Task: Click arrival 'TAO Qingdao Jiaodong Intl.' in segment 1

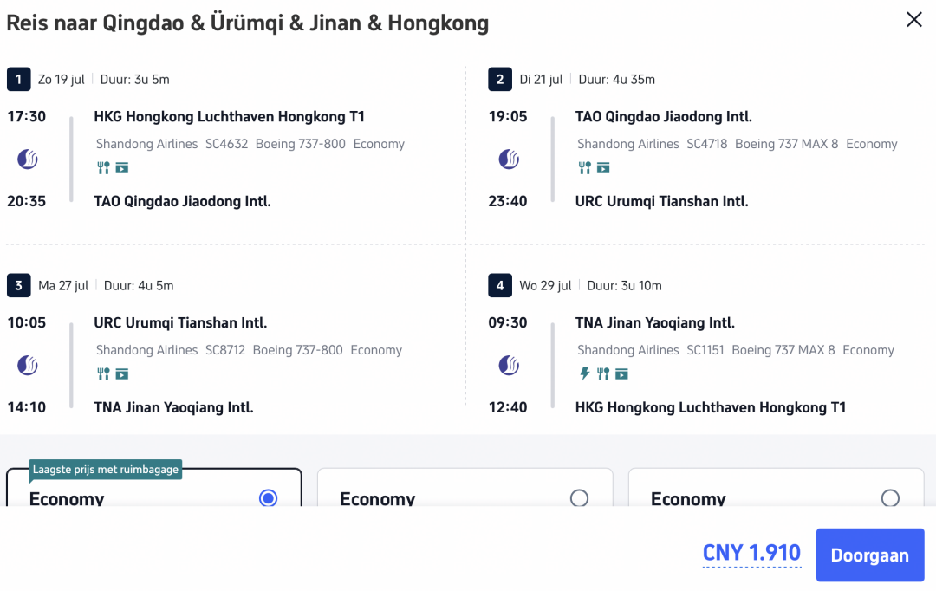Action: point(182,201)
